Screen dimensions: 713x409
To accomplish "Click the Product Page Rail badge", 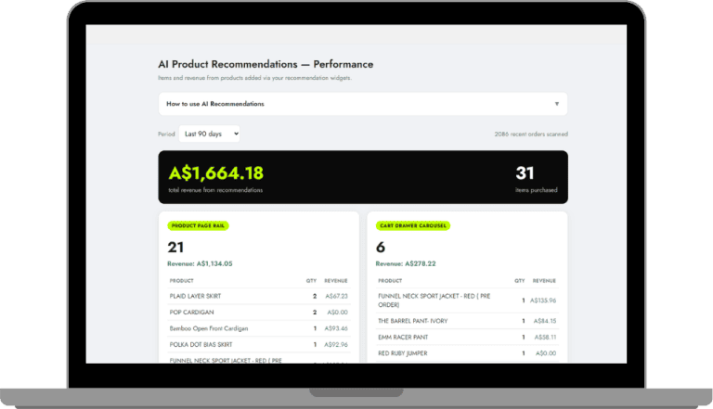I will 198,225.
